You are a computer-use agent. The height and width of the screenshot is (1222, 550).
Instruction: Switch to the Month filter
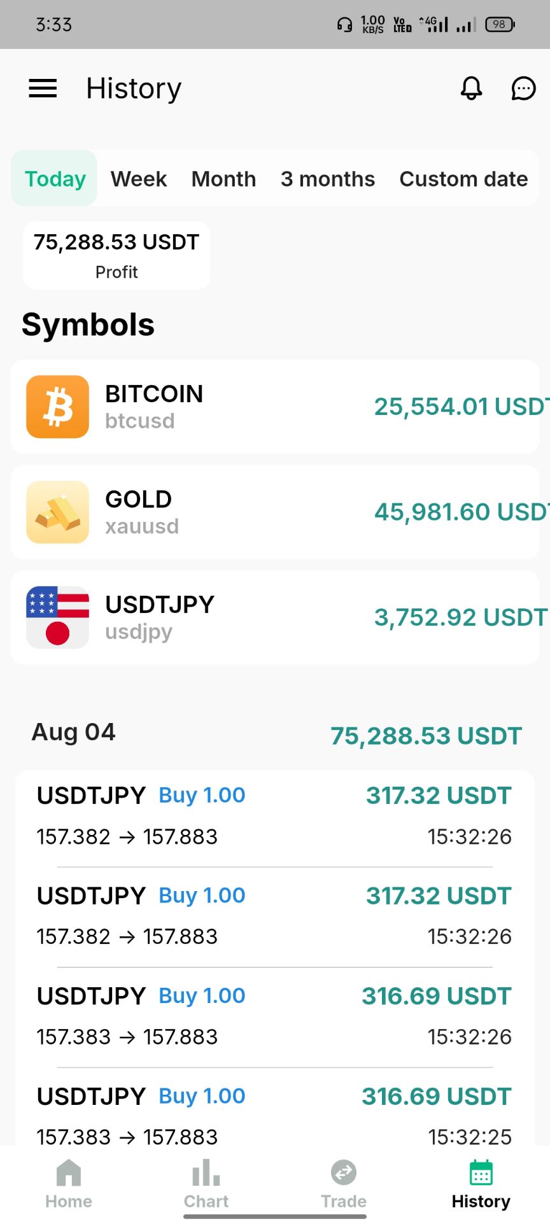tap(223, 179)
